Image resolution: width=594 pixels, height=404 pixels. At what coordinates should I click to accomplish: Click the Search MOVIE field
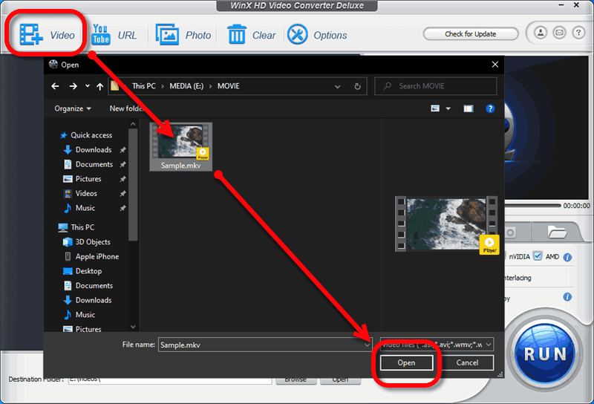(x=436, y=86)
